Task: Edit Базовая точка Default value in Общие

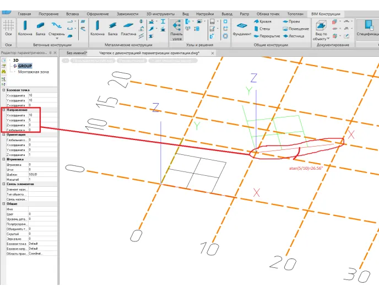Action: 43,244
